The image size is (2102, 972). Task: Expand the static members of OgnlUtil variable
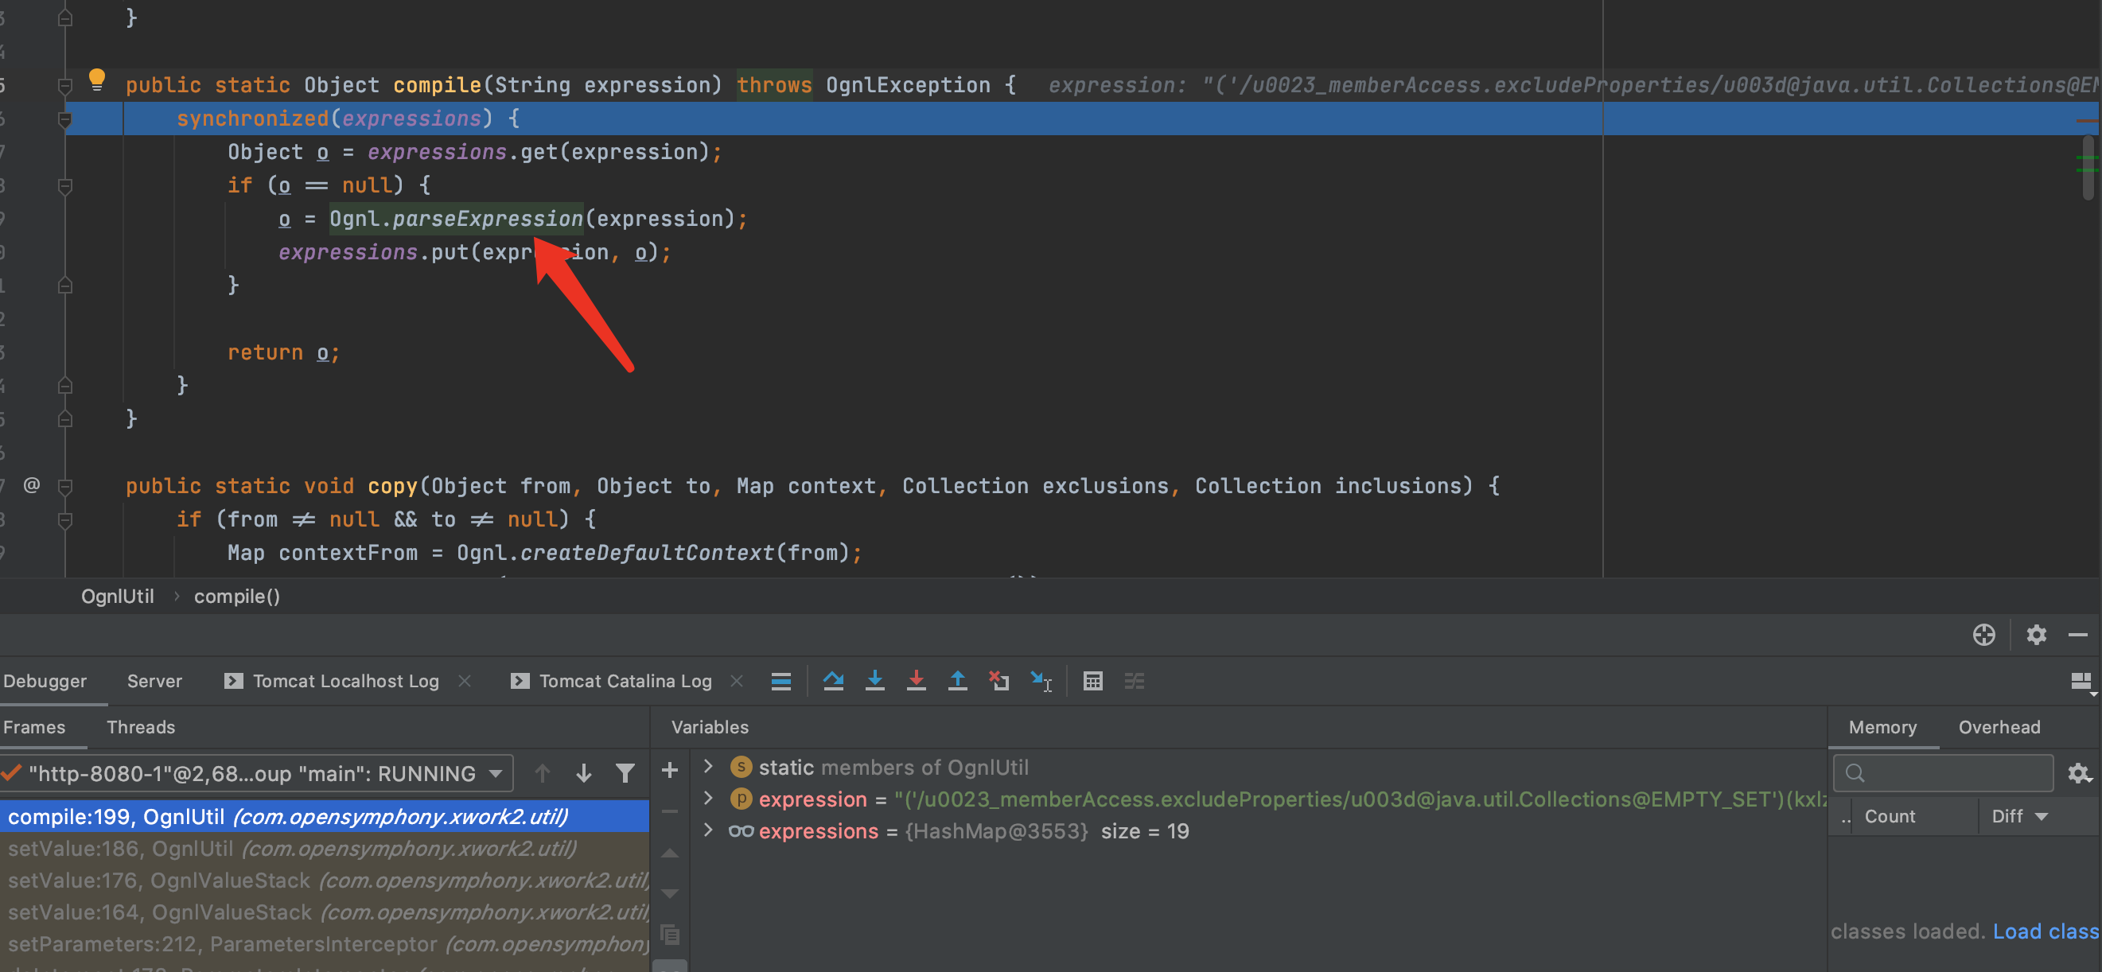708,765
